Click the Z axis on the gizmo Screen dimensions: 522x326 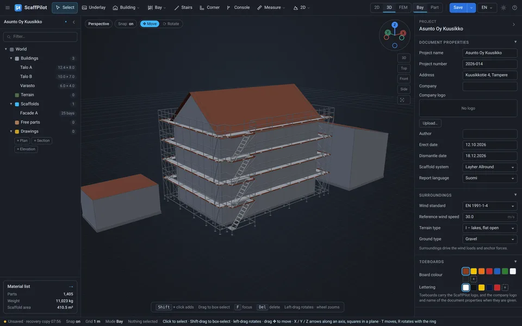point(395,24)
